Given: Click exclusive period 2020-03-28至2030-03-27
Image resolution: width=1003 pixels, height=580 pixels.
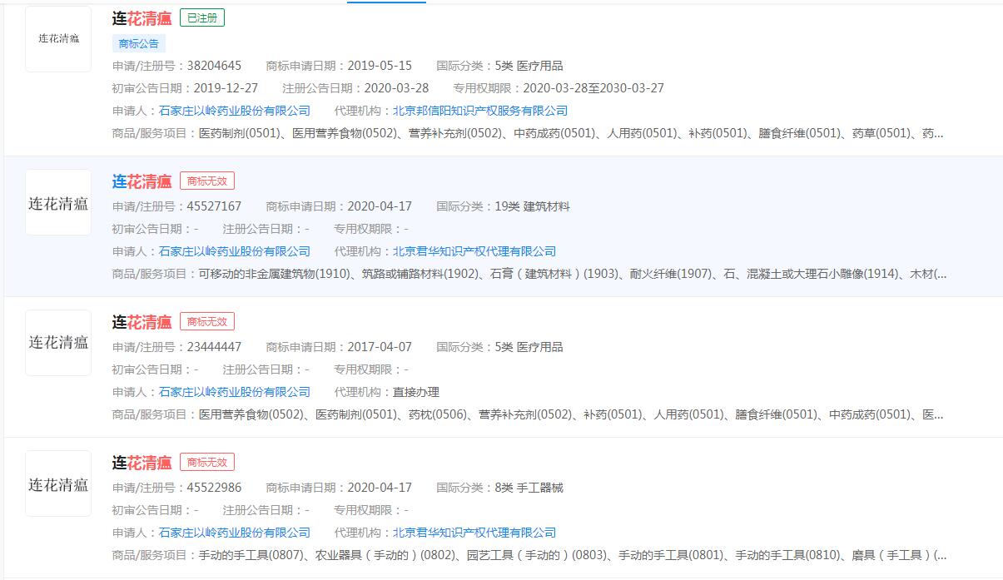Looking at the screenshot, I should coord(593,88).
